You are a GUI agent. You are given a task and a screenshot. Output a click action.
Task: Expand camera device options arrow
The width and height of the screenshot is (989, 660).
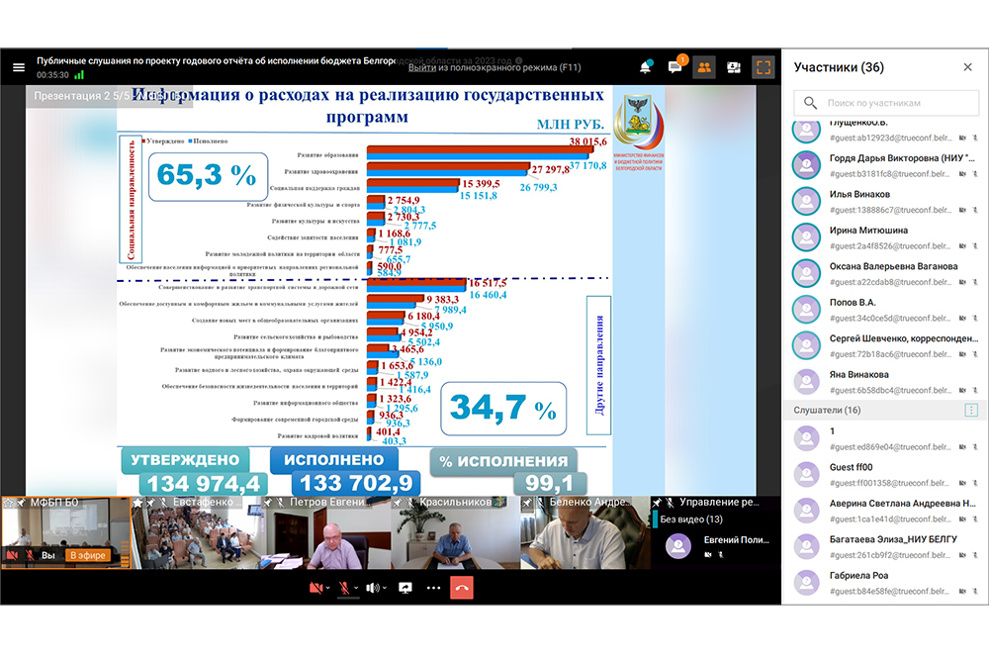tap(327, 588)
